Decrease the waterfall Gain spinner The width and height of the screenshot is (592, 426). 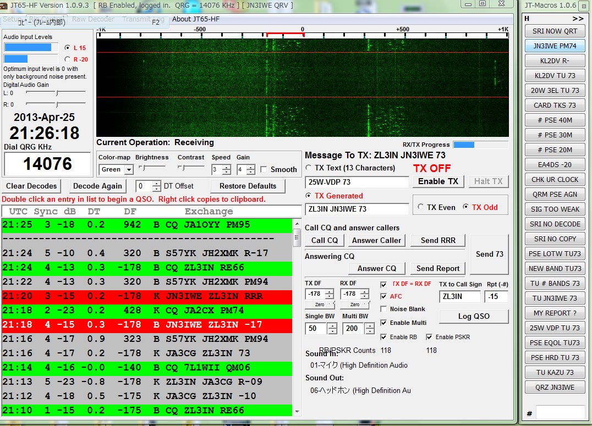coord(251,172)
